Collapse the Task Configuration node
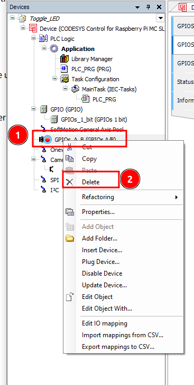Screen dimensions: 194x385 [55, 79]
